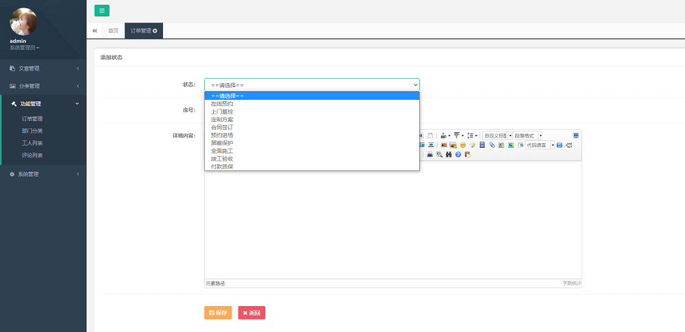Expand the 文章管理 sidebar menu

point(43,68)
